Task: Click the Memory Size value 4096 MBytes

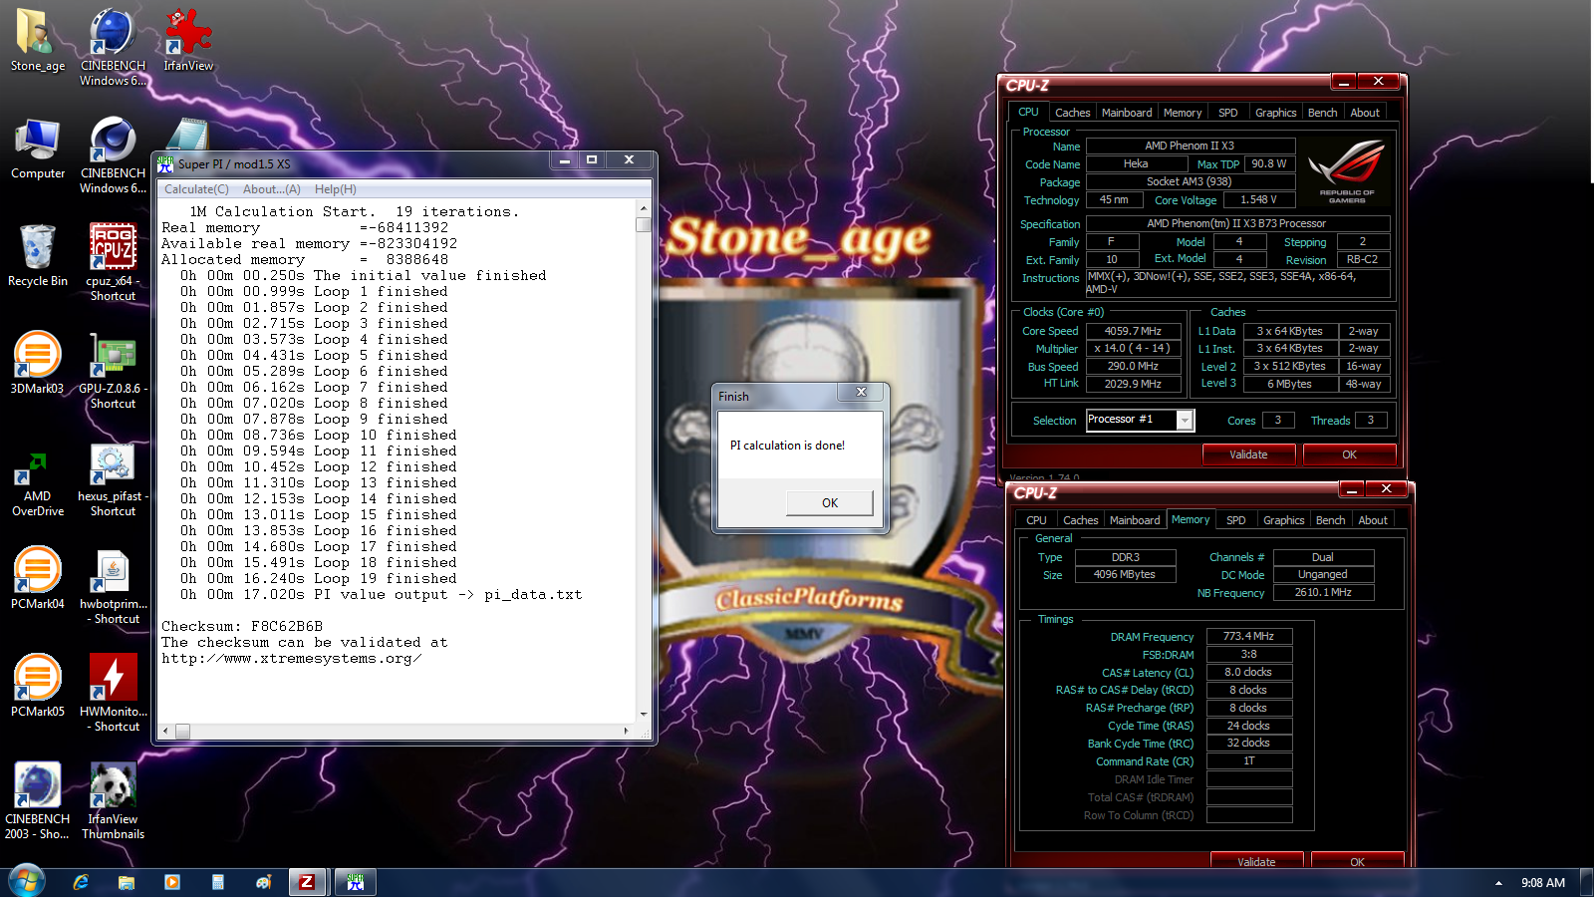Action: coord(1125,575)
